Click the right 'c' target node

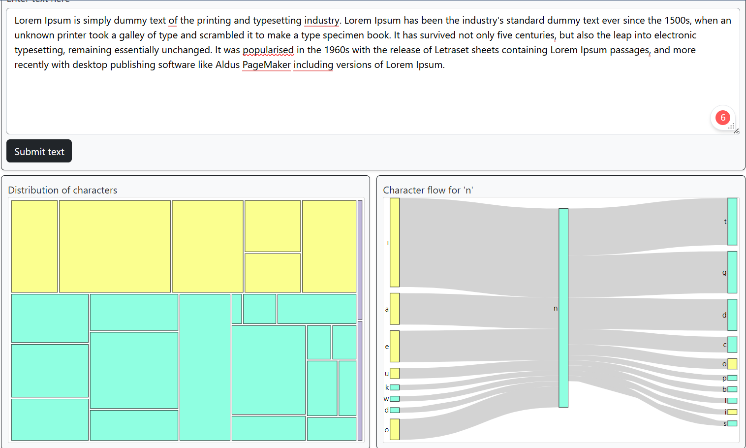[732, 345]
